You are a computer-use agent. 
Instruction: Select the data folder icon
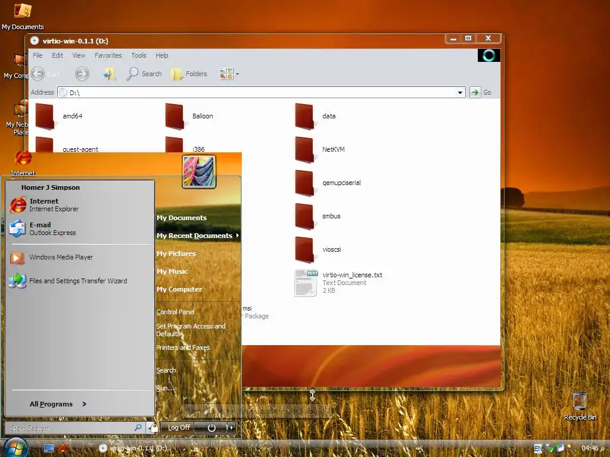[304, 116]
